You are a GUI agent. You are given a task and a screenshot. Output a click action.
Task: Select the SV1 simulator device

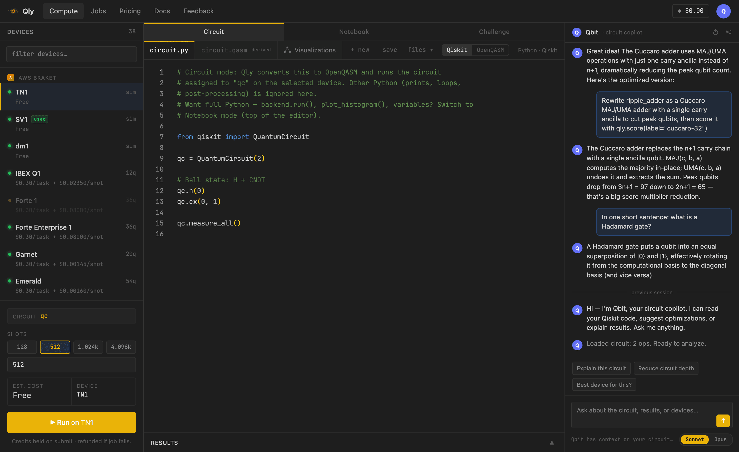tap(71, 124)
